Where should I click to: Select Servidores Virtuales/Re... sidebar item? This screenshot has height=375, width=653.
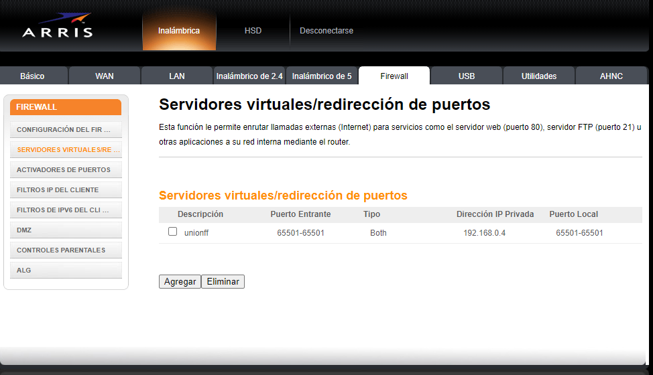tap(66, 150)
